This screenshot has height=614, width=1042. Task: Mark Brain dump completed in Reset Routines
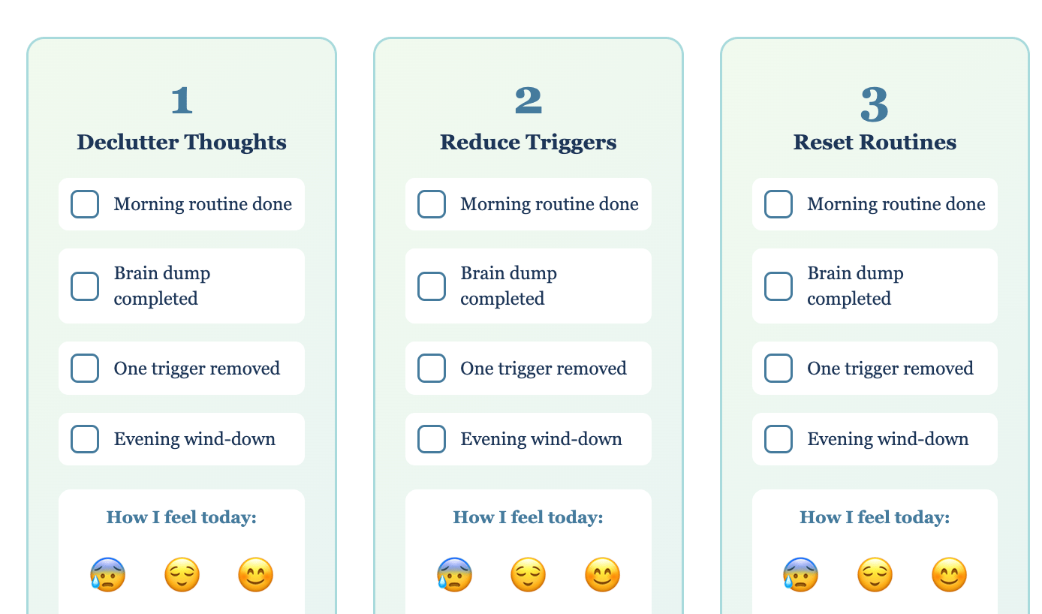tap(778, 286)
